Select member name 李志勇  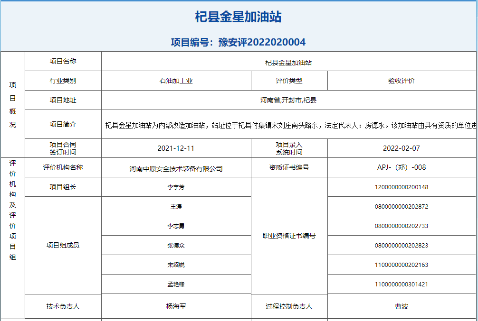[176, 226]
